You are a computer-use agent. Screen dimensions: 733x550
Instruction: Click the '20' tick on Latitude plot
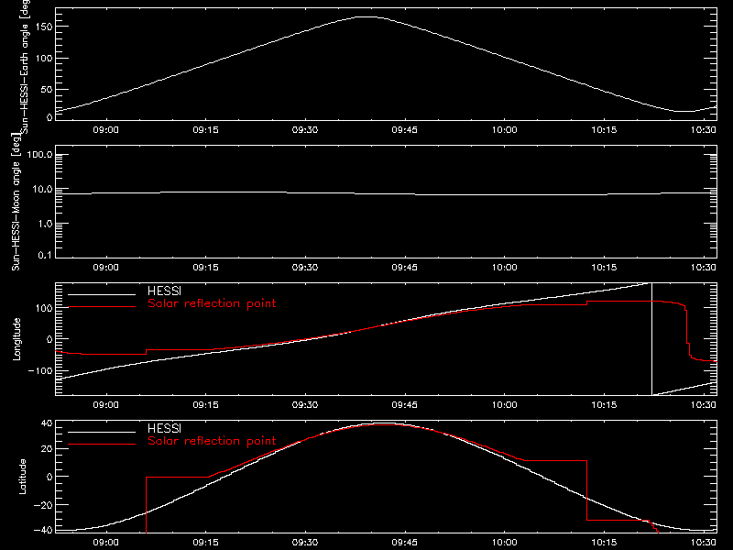click(x=47, y=449)
